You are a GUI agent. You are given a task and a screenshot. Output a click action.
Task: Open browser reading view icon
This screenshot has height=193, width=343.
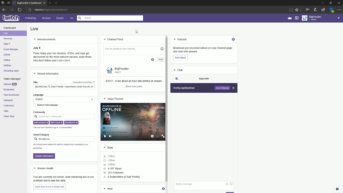[x=291, y=10]
